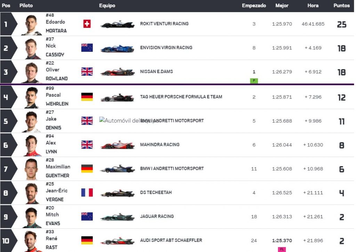
Task: Click the 25 points value for Mortara
Action: click(x=341, y=24)
